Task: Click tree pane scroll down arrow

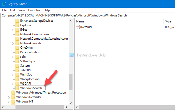Action: (x=70, y=103)
